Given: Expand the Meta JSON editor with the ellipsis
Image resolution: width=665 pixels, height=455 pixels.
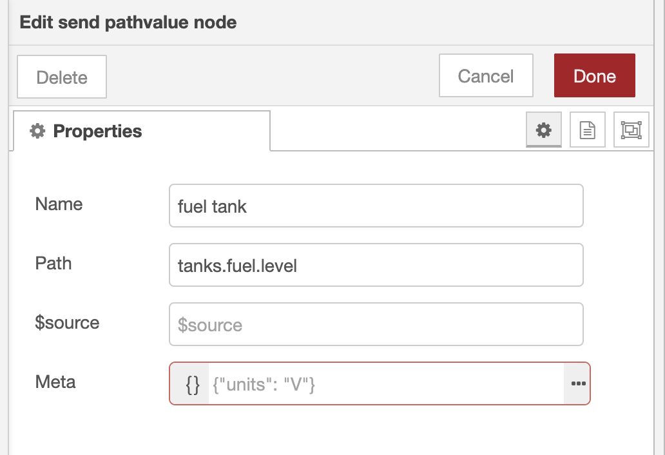Looking at the screenshot, I should pyautogui.click(x=577, y=384).
